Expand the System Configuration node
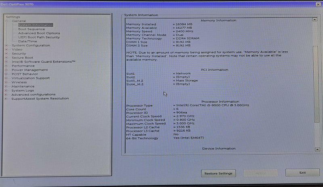Image resolution: width=323 pixels, height=187 pixels. tap(6, 45)
